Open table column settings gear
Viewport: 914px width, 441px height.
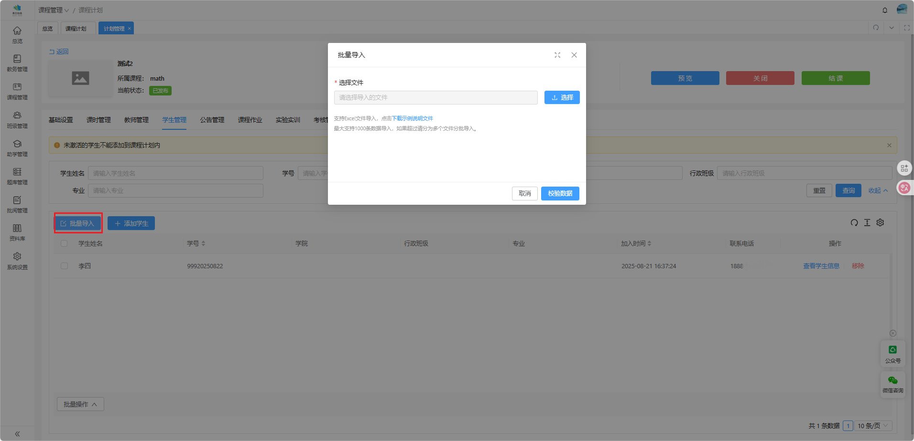(880, 223)
